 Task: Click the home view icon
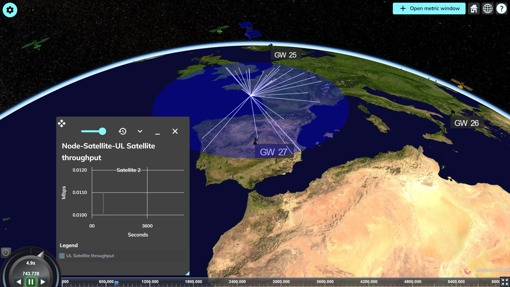coord(474,9)
